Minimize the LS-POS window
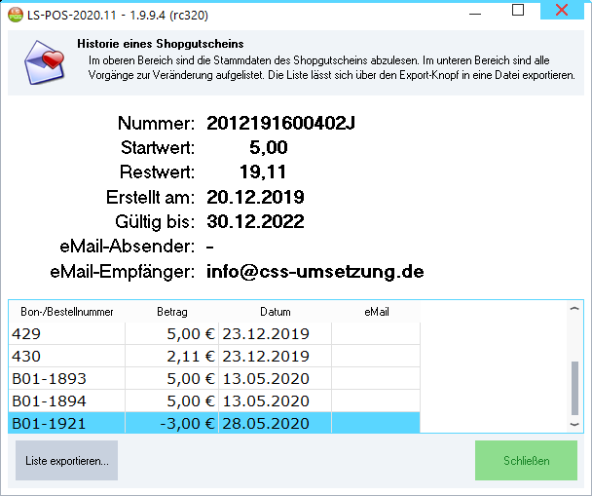 point(475,12)
